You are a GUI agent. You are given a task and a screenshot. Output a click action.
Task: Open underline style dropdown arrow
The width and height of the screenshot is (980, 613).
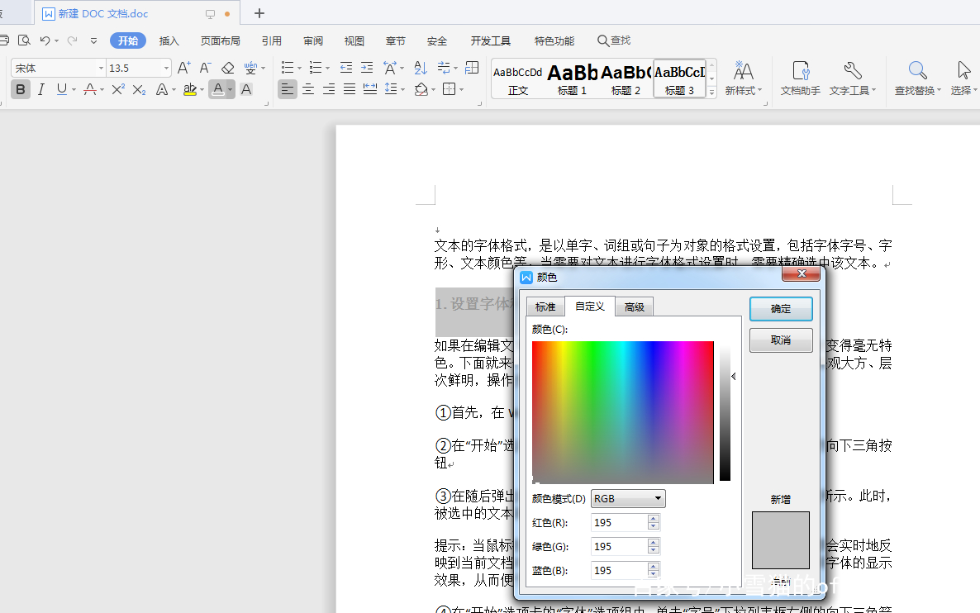click(74, 90)
